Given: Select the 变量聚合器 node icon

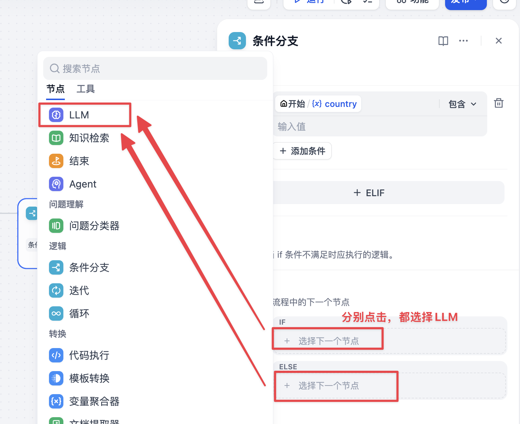Looking at the screenshot, I should tap(56, 401).
